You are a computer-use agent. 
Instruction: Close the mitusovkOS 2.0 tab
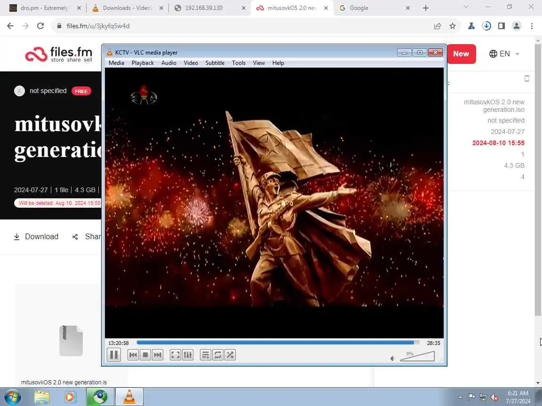point(326,8)
